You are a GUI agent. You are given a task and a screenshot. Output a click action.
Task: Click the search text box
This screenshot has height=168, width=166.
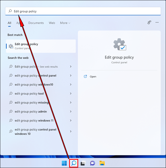83,11
